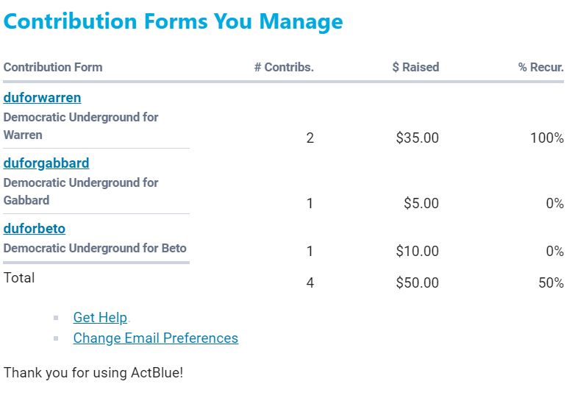Viewport: 575px width, 398px height.
Task: Open the duforbeto contribution form link
Action: (x=35, y=229)
